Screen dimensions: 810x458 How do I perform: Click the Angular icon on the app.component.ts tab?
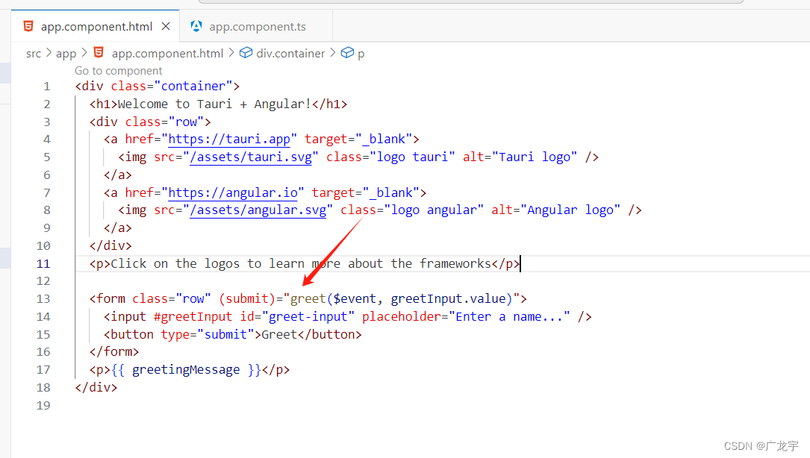pos(196,26)
